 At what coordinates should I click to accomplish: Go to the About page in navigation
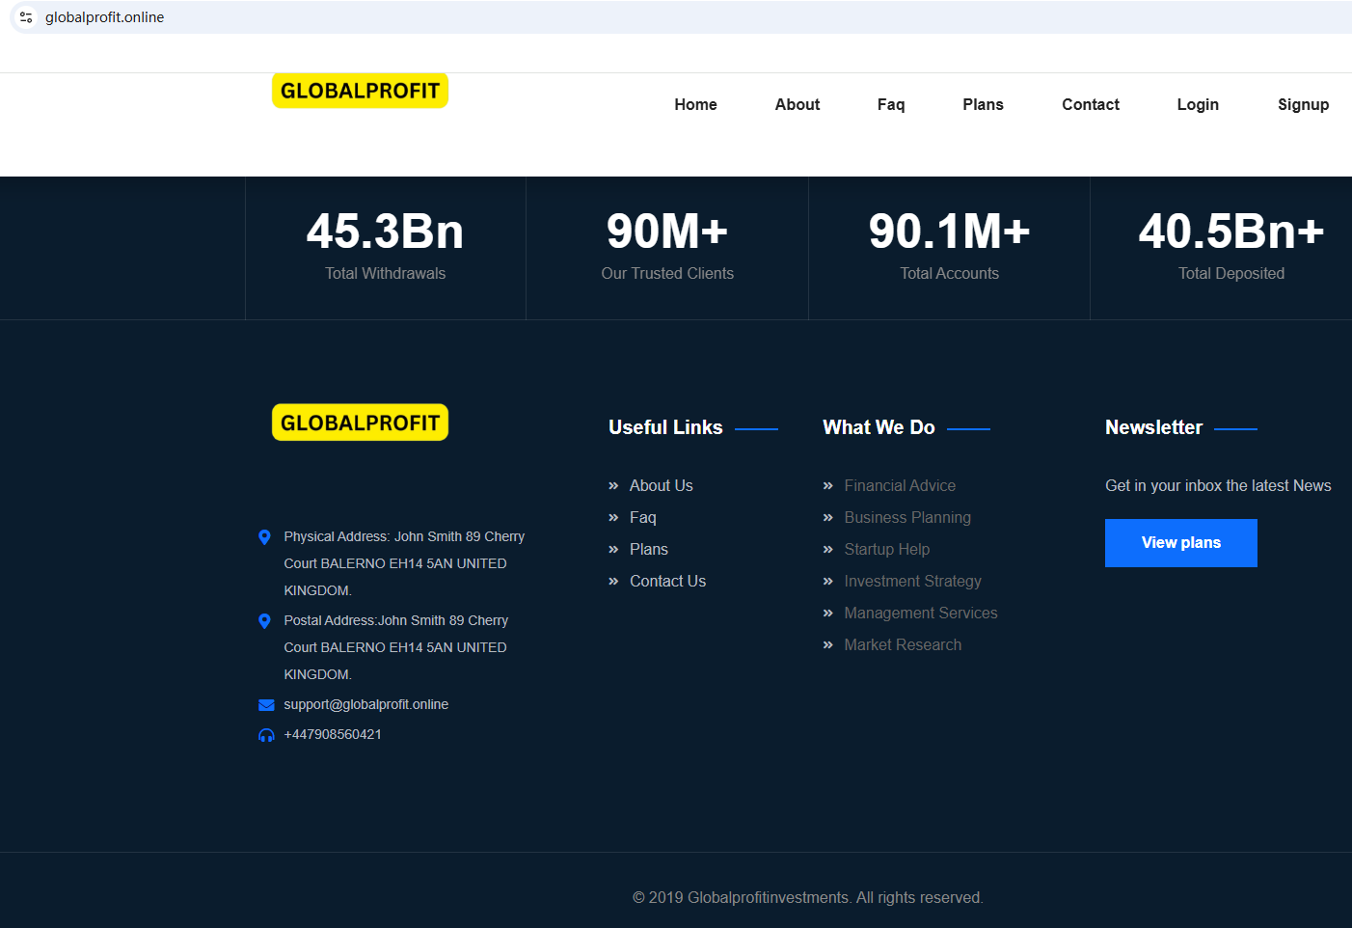click(797, 104)
